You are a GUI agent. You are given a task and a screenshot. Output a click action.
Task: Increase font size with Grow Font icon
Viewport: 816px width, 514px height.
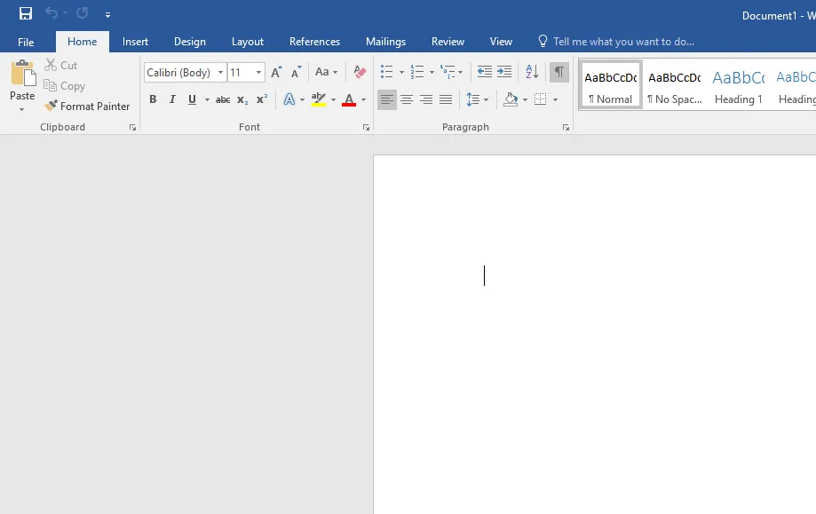click(276, 72)
